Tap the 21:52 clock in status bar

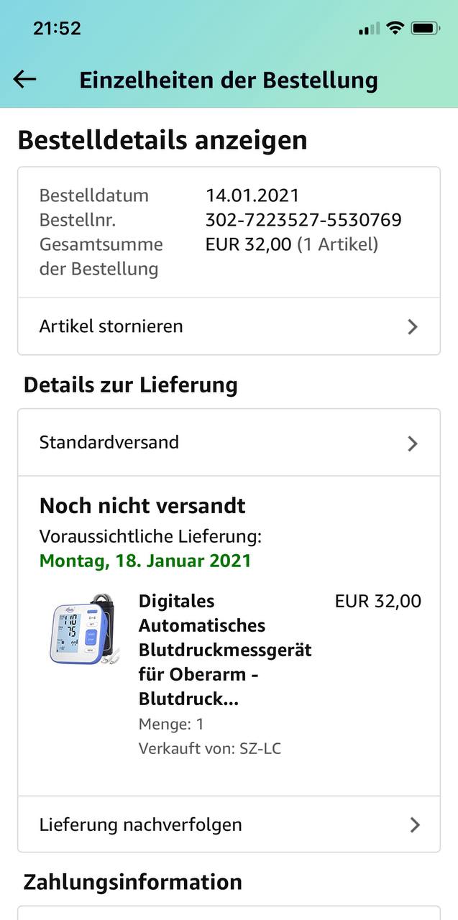[x=57, y=28]
